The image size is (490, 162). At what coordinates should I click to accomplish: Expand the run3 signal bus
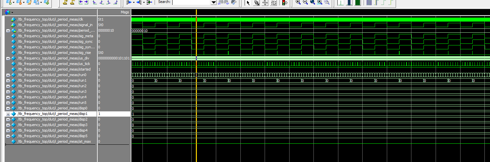[x=8, y=92]
